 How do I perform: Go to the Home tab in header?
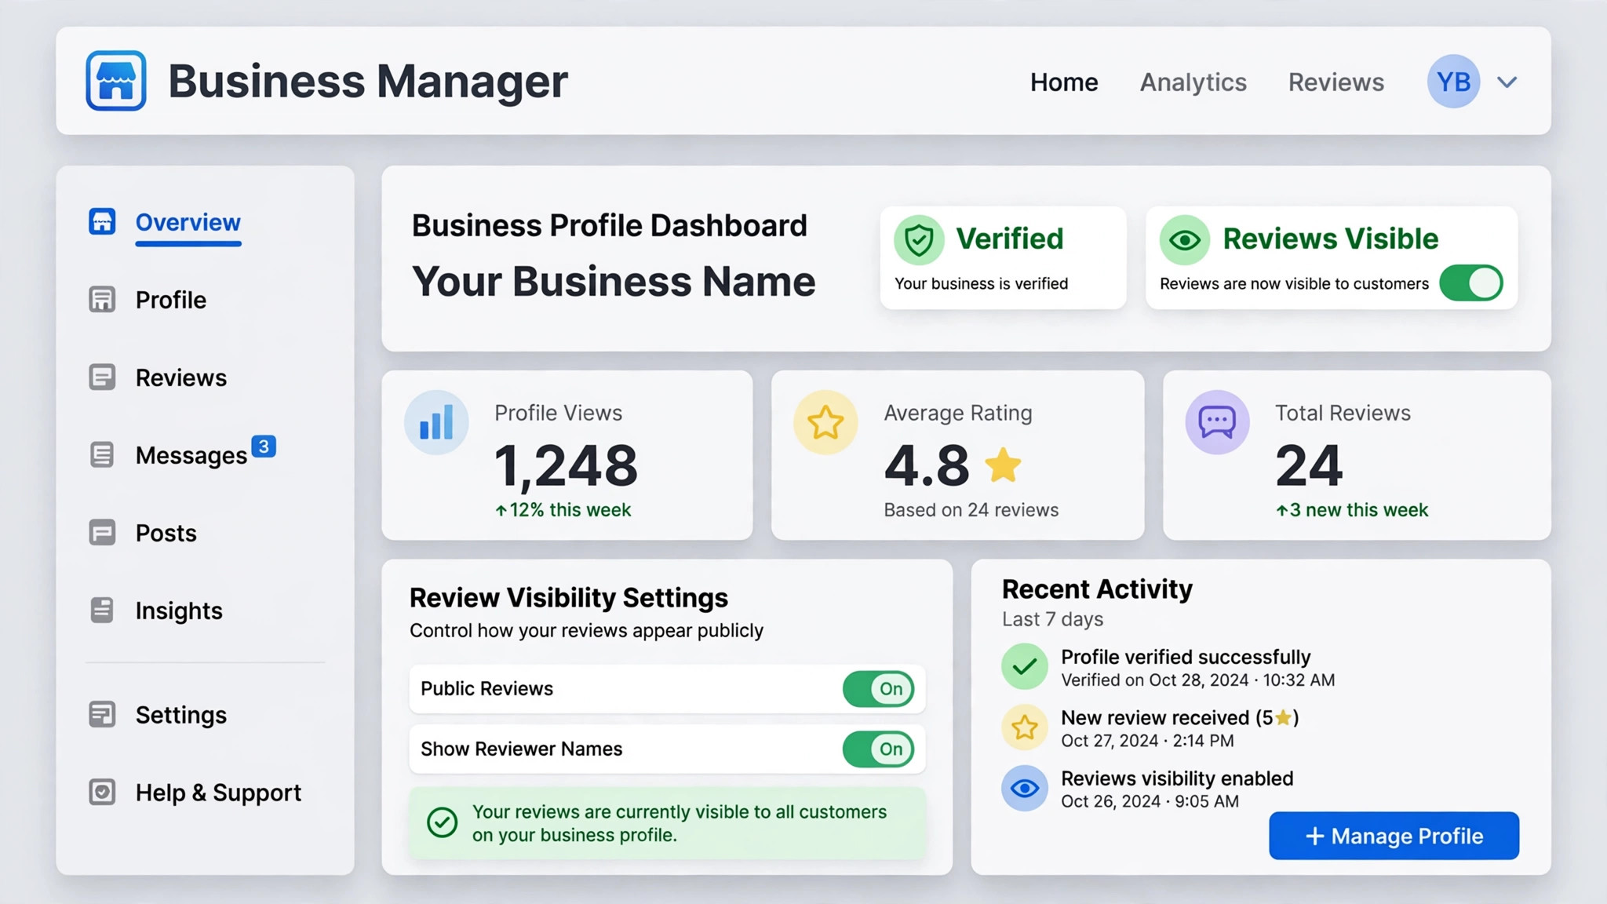click(1064, 82)
